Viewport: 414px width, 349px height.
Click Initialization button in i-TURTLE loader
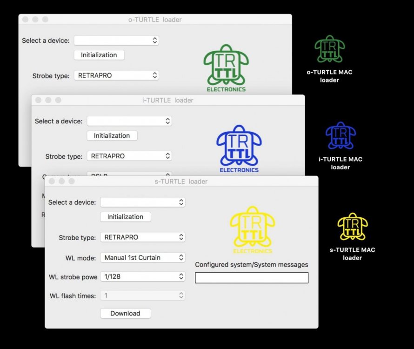click(x=112, y=135)
